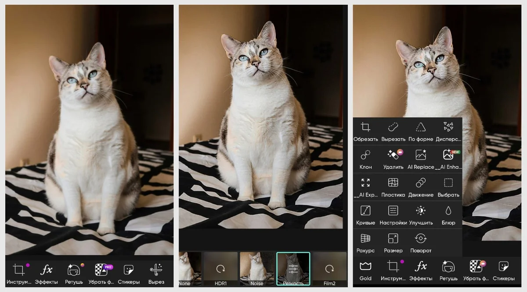Viewport: 527px width, 292px height.
Task: Open the Кривые curves tool
Action: [365, 215]
